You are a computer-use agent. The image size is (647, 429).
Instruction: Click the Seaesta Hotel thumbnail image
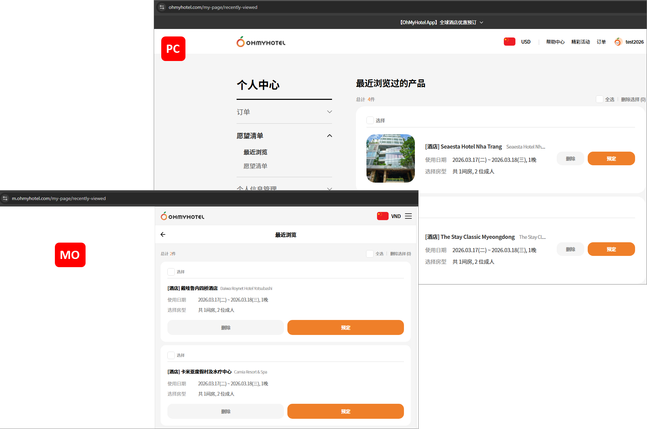(390, 158)
